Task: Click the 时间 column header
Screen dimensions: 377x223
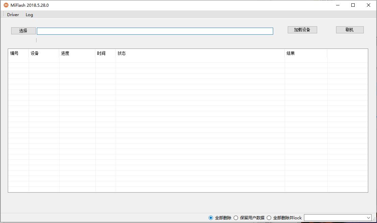Action: (x=105, y=53)
